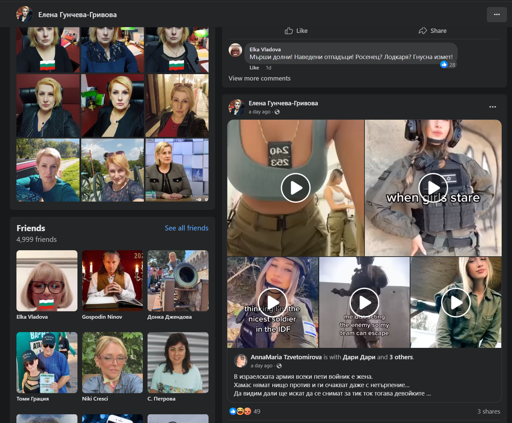The image size is (512, 423).
Task: Play the blonde soldier video at bottom right
Action: point(456,303)
